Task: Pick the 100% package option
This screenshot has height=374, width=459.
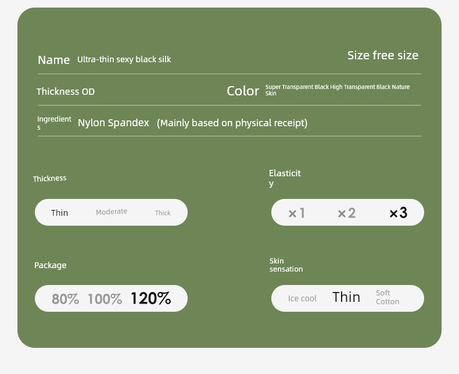Action: coord(105,299)
